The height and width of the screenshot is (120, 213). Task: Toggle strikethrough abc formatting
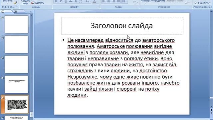tap(71, 1)
